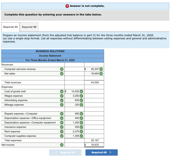Open the Insurance expense account dropdown cell
This screenshot has height=158, width=172.
click(x=33, y=127)
